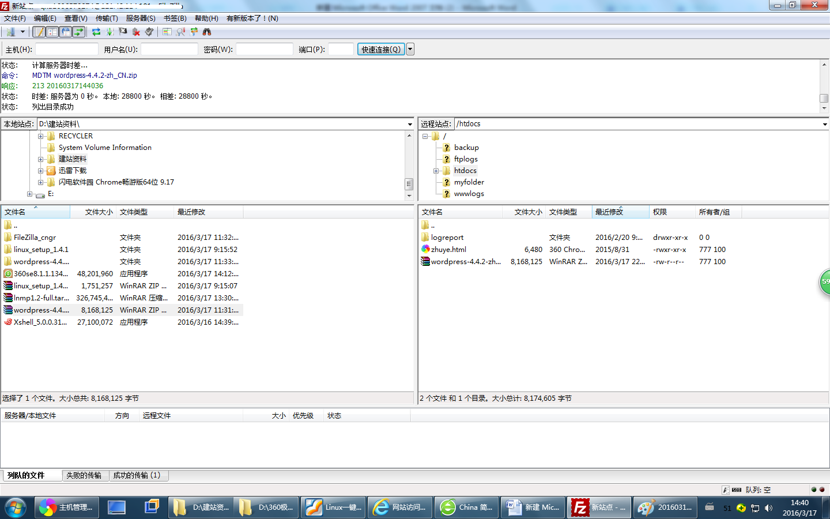Viewport: 830px width, 519px height.
Task: Open the 书签(B) menu
Action: (175, 18)
